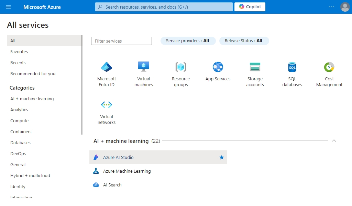Viewport: 352px width, 206px height.
Task: Click the Azure AI Studio logo icon
Action: [x=96, y=157]
